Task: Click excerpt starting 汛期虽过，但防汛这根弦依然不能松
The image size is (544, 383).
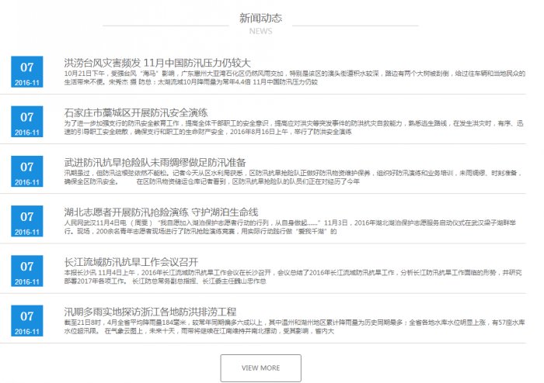Action: point(294,177)
